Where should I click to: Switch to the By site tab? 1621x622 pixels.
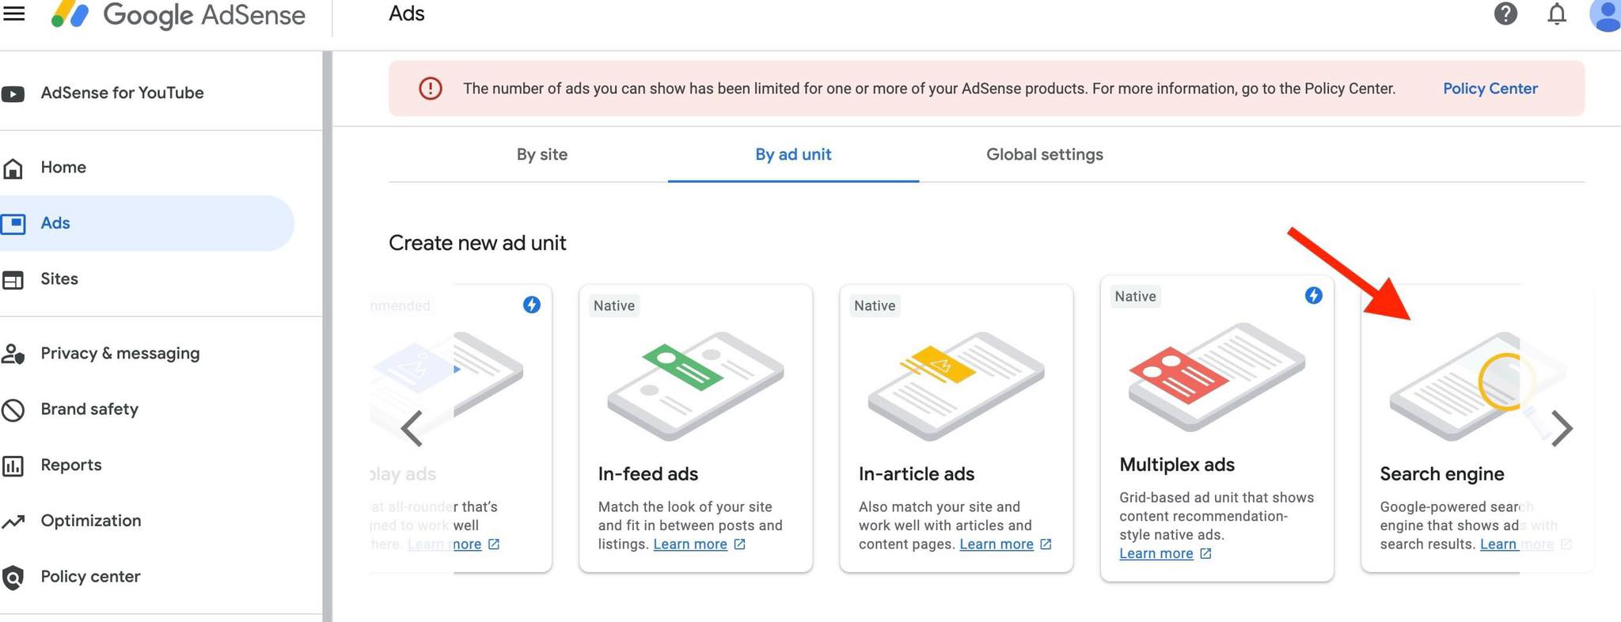(x=542, y=154)
